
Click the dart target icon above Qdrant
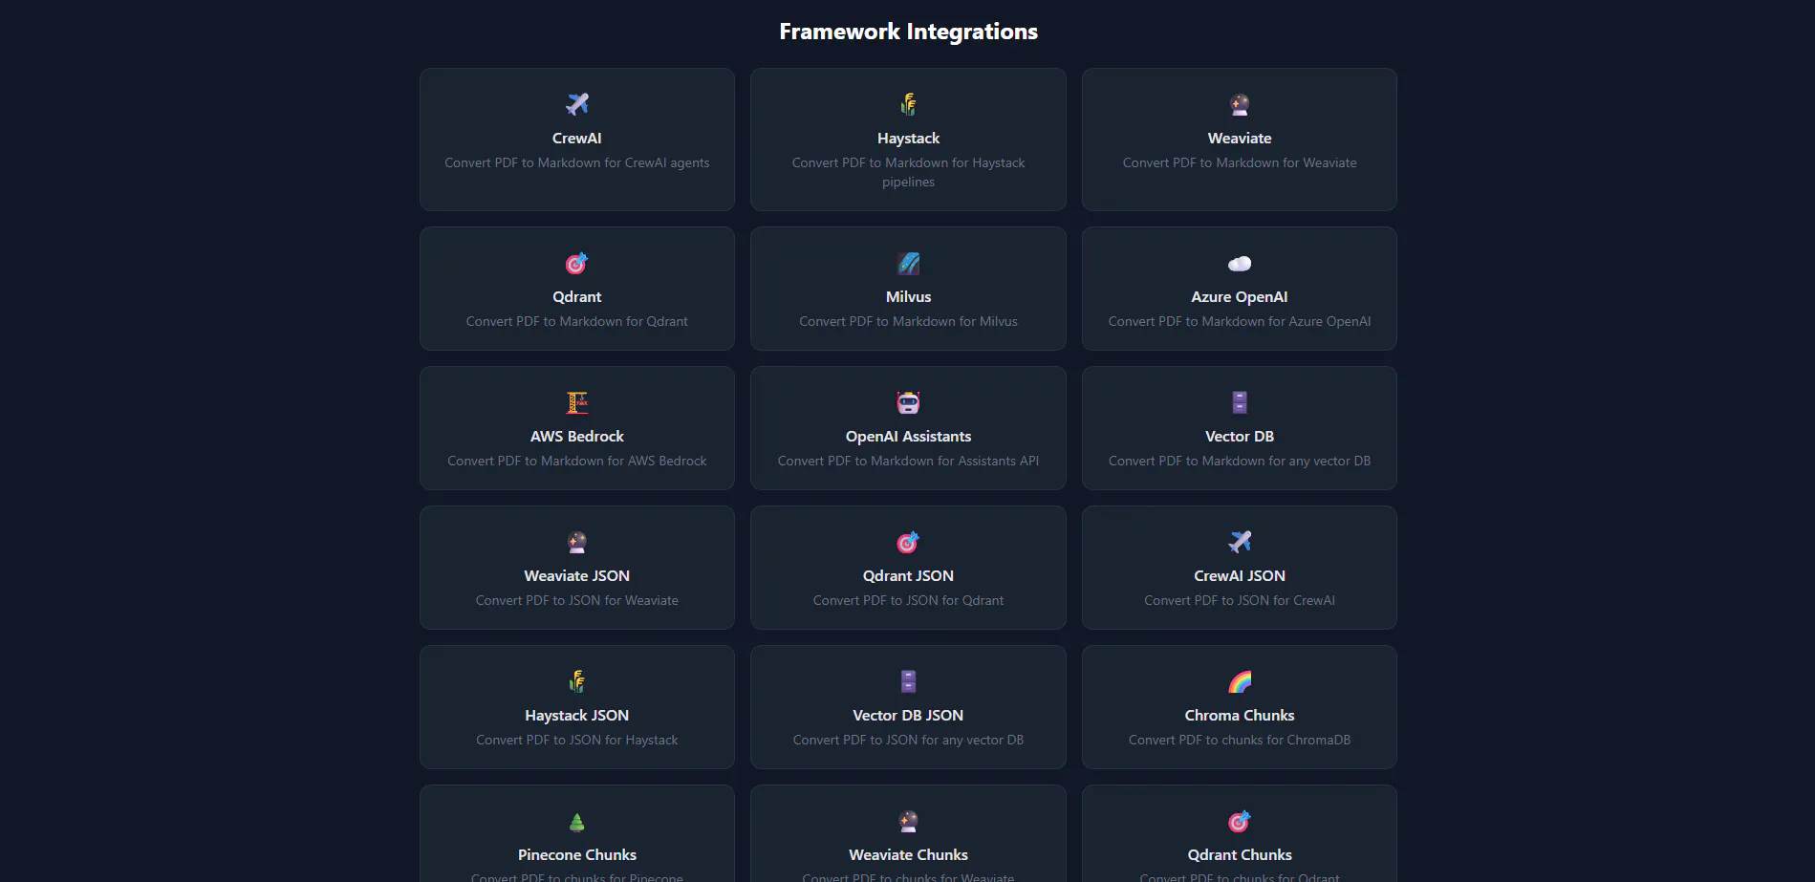click(577, 263)
